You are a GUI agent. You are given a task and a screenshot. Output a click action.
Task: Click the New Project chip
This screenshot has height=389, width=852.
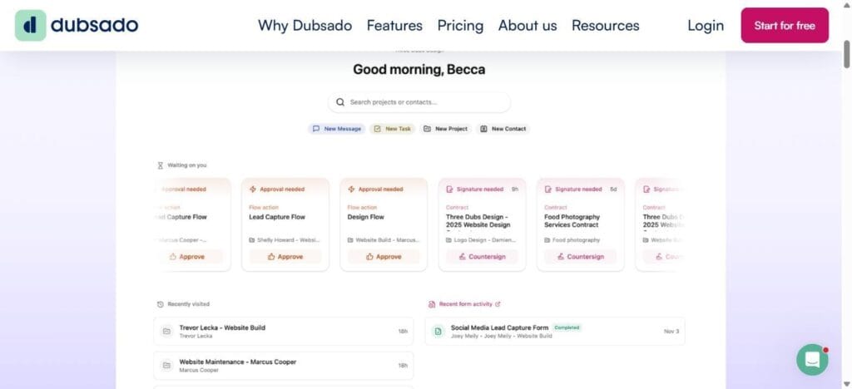(446, 129)
